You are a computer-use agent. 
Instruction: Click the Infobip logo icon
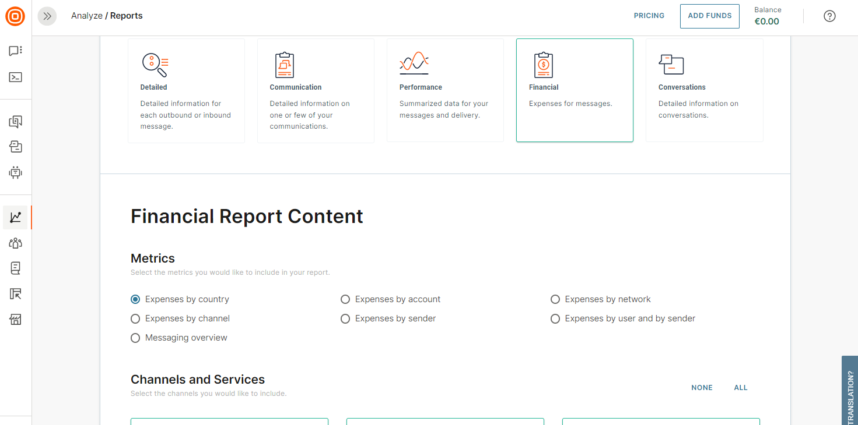(15, 16)
